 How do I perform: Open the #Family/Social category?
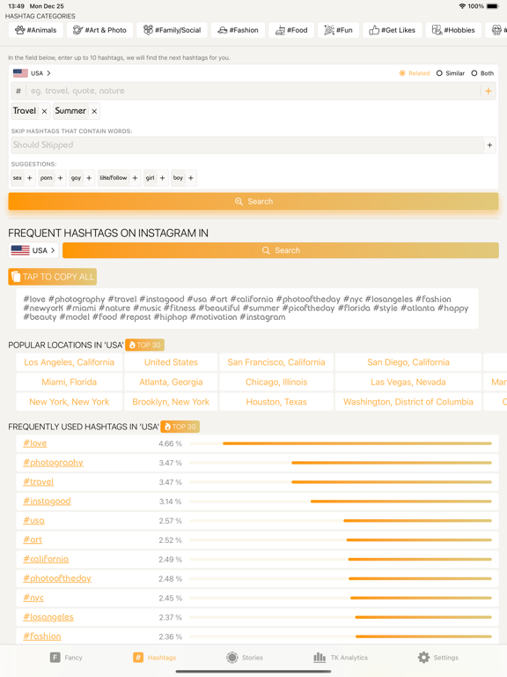(172, 30)
